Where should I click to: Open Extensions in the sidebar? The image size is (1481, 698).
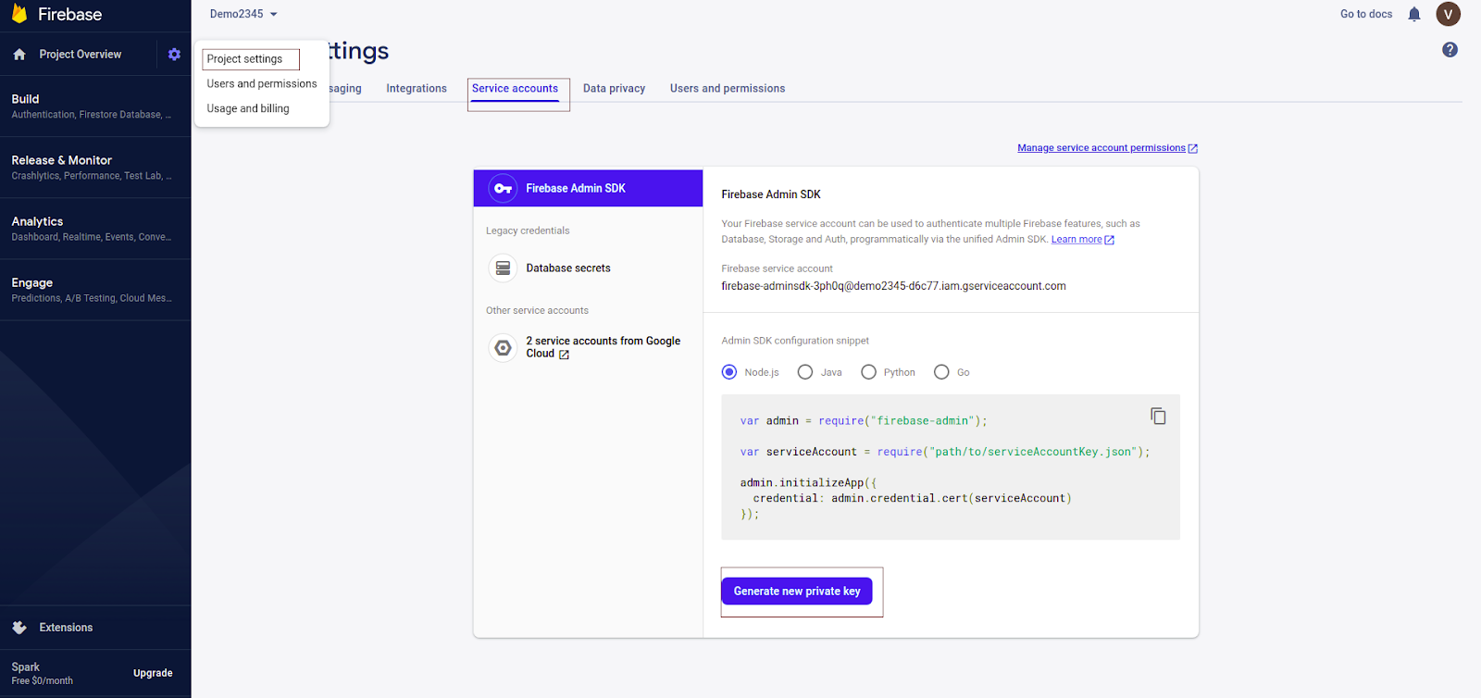[x=66, y=628]
